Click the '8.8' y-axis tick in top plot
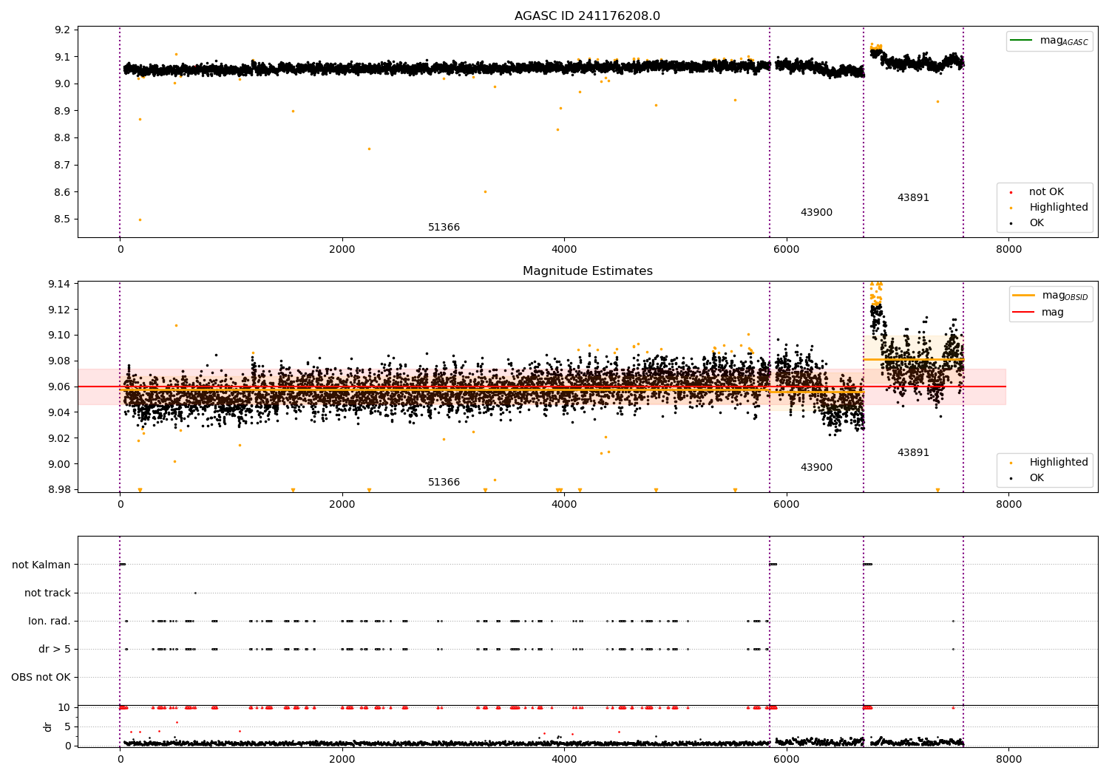This screenshot has width=1109, height=776. pos(63,138)
